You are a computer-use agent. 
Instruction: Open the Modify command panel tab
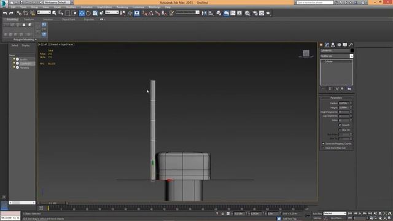(x=327, y=45)
